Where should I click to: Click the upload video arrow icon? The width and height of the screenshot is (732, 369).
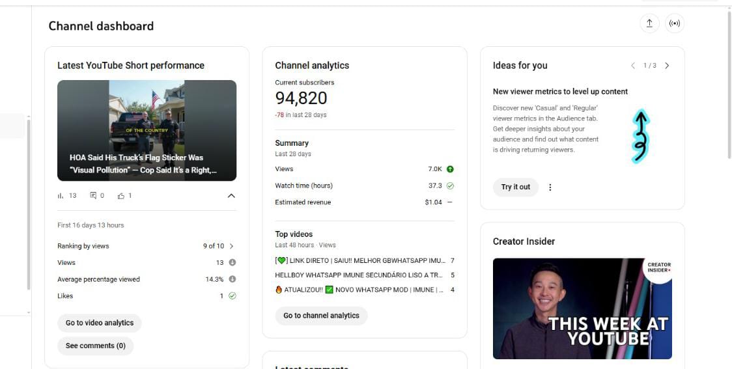[x=649, y=23]
